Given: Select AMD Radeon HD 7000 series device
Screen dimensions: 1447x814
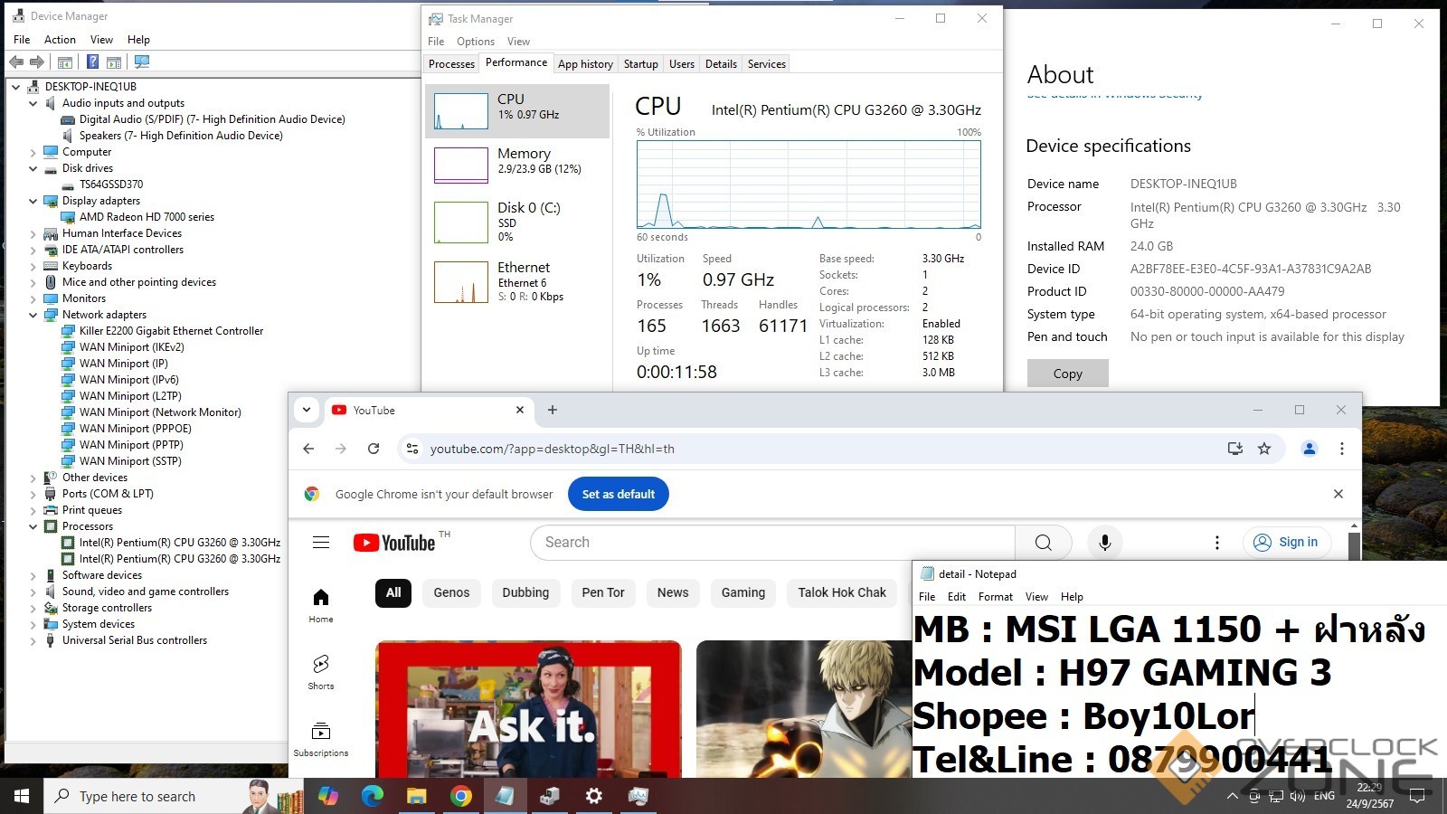Looking at the screenshot, I should tap(147, 217).
